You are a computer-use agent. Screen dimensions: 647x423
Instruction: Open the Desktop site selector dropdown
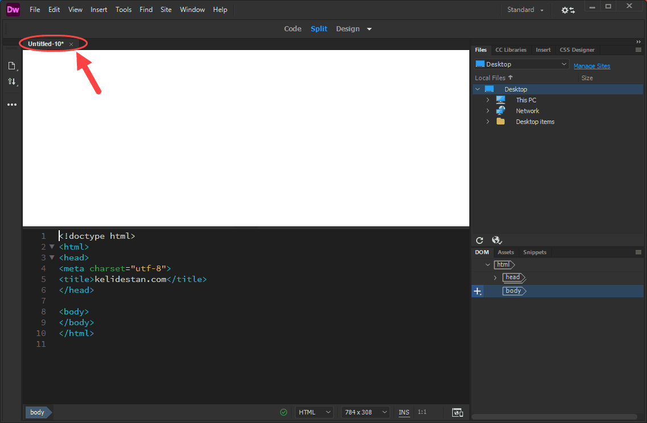tap(522, 64)
